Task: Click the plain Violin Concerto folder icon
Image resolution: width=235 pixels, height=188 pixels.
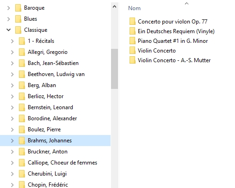Action: coord(132,50)
